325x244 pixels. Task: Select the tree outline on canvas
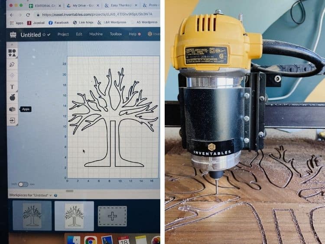(x=113, y=117)
